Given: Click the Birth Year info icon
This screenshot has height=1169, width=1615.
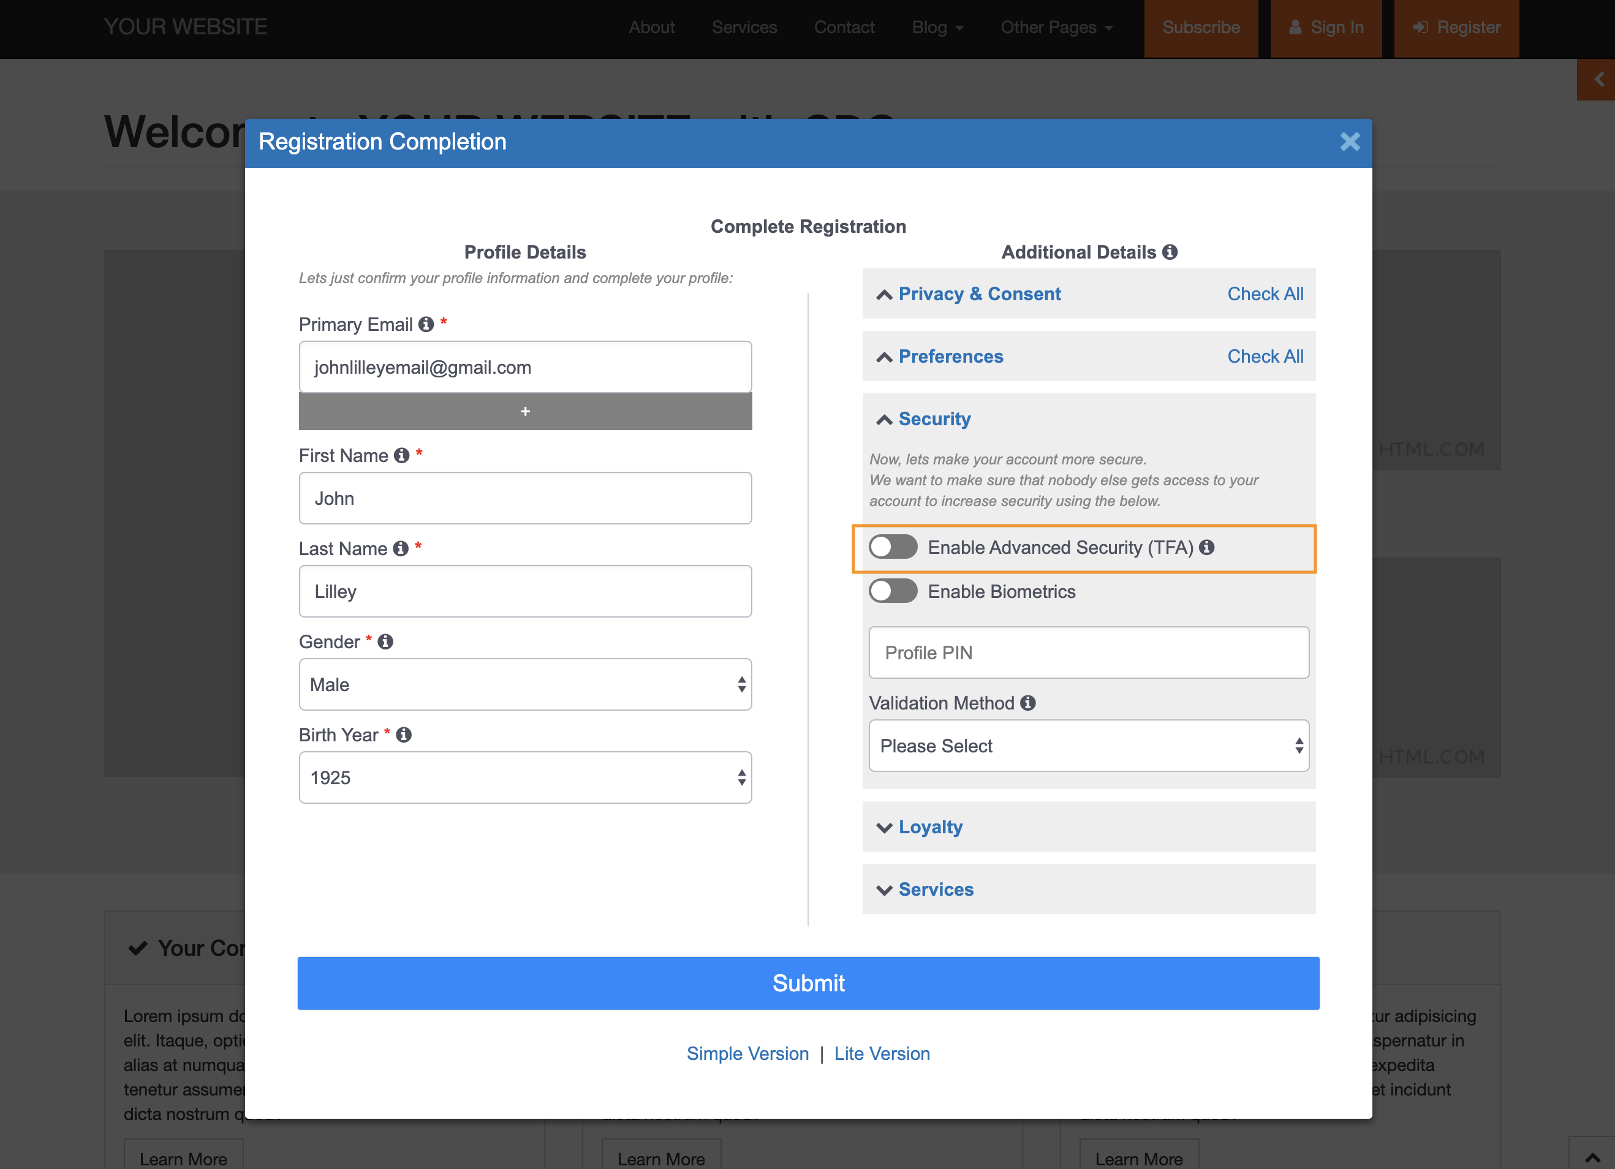Looking at the screenshot, I should [x=404, y=735].
